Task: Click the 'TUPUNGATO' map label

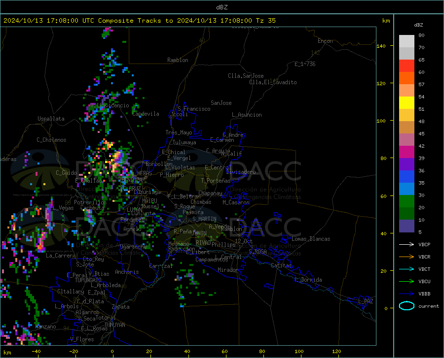Action: 88,280
